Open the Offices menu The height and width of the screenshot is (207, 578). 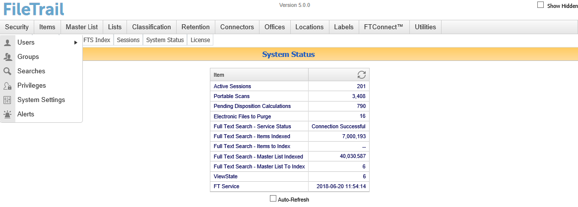point(275,27)
